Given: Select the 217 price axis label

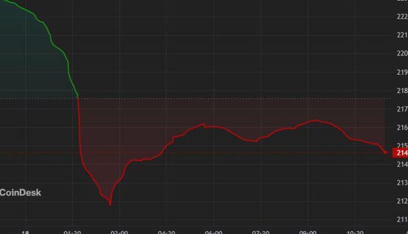Looking at the screenshot, I should [402, 109].
